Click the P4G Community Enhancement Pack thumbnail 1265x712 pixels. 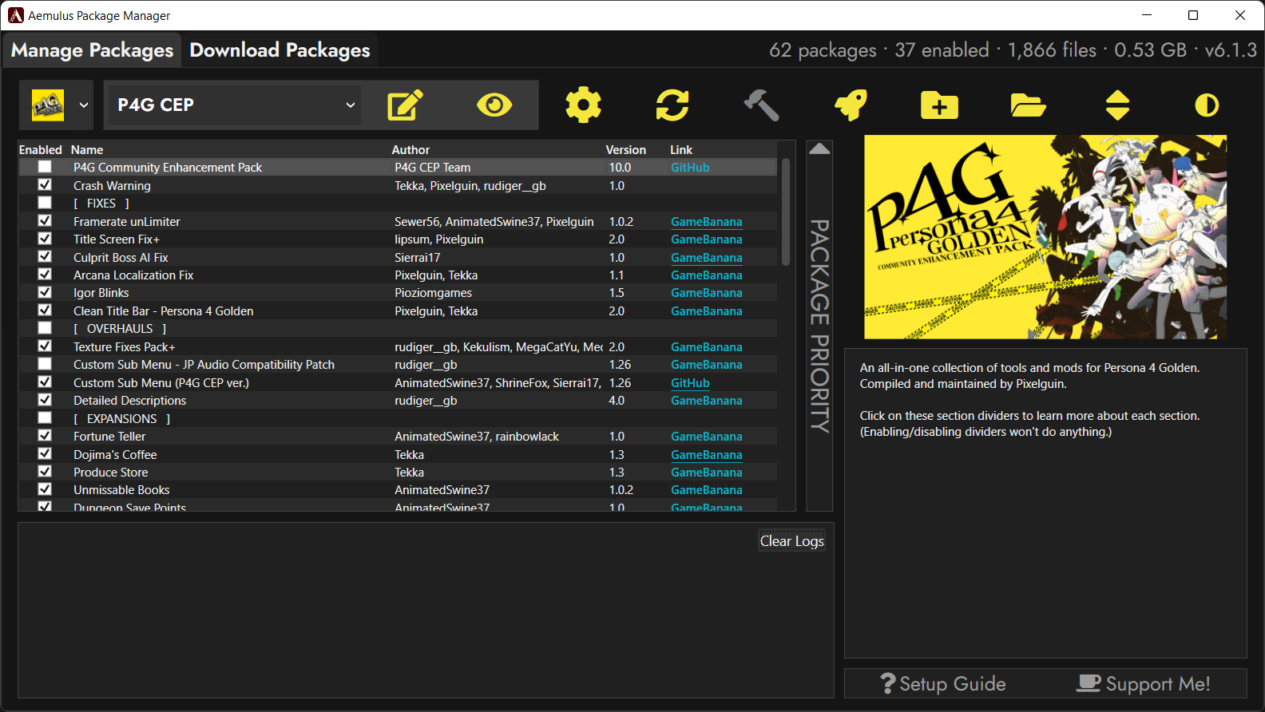coord(1045,237)
